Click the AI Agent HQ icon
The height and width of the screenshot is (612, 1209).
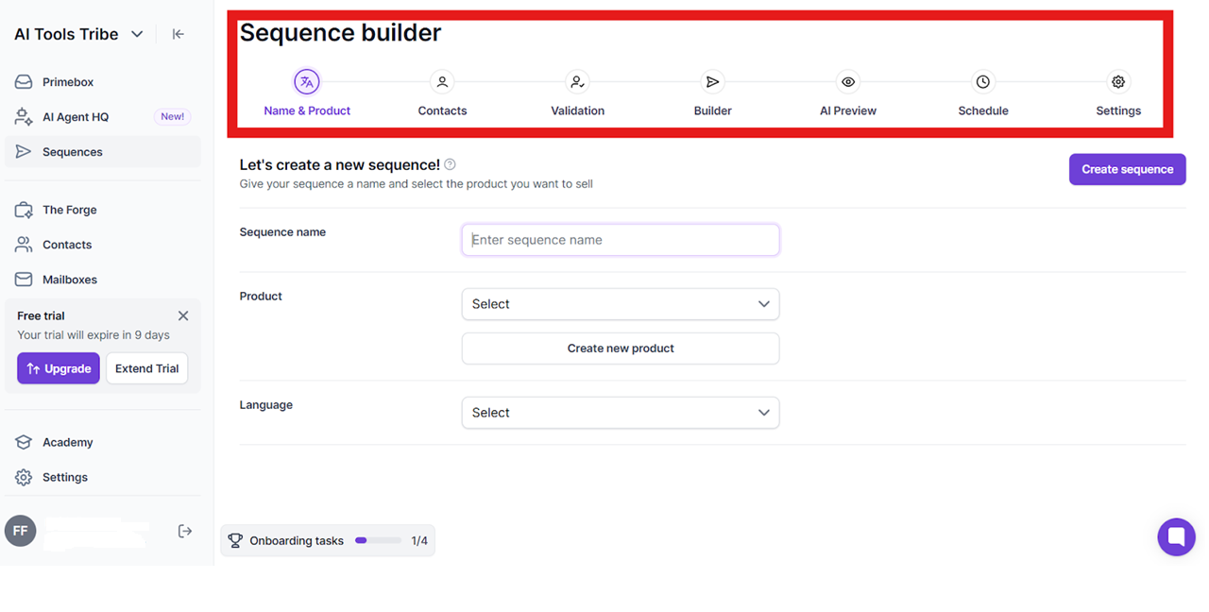click(24, 117)
